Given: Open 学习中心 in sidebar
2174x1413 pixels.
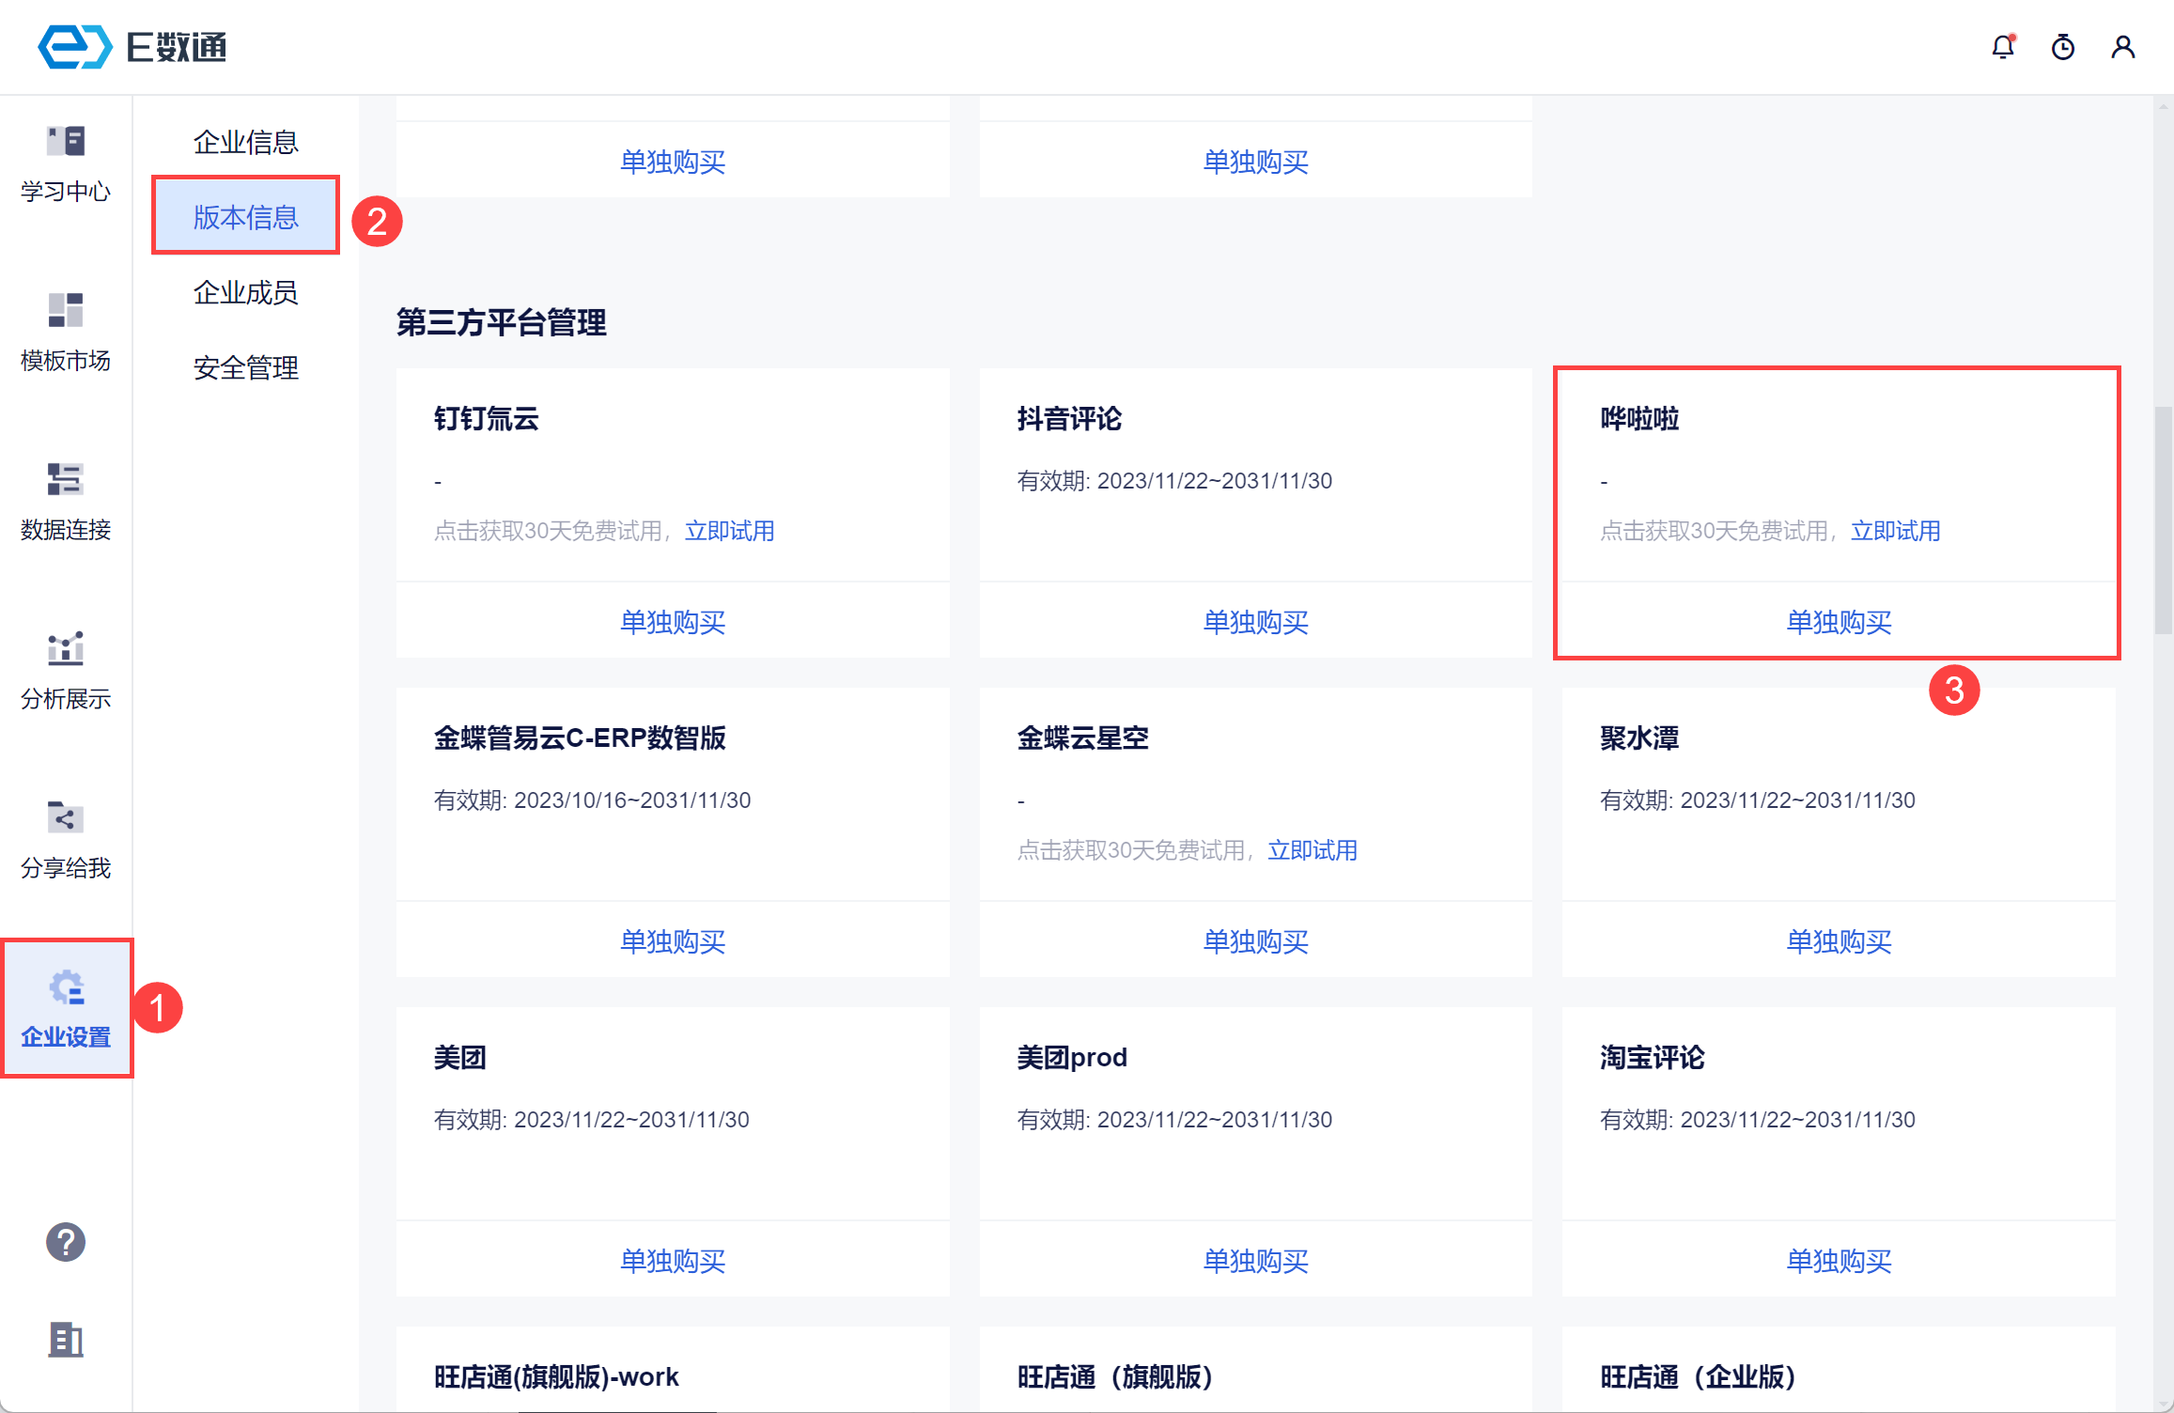Looking at the screenshot, I should tap(66, 163).
